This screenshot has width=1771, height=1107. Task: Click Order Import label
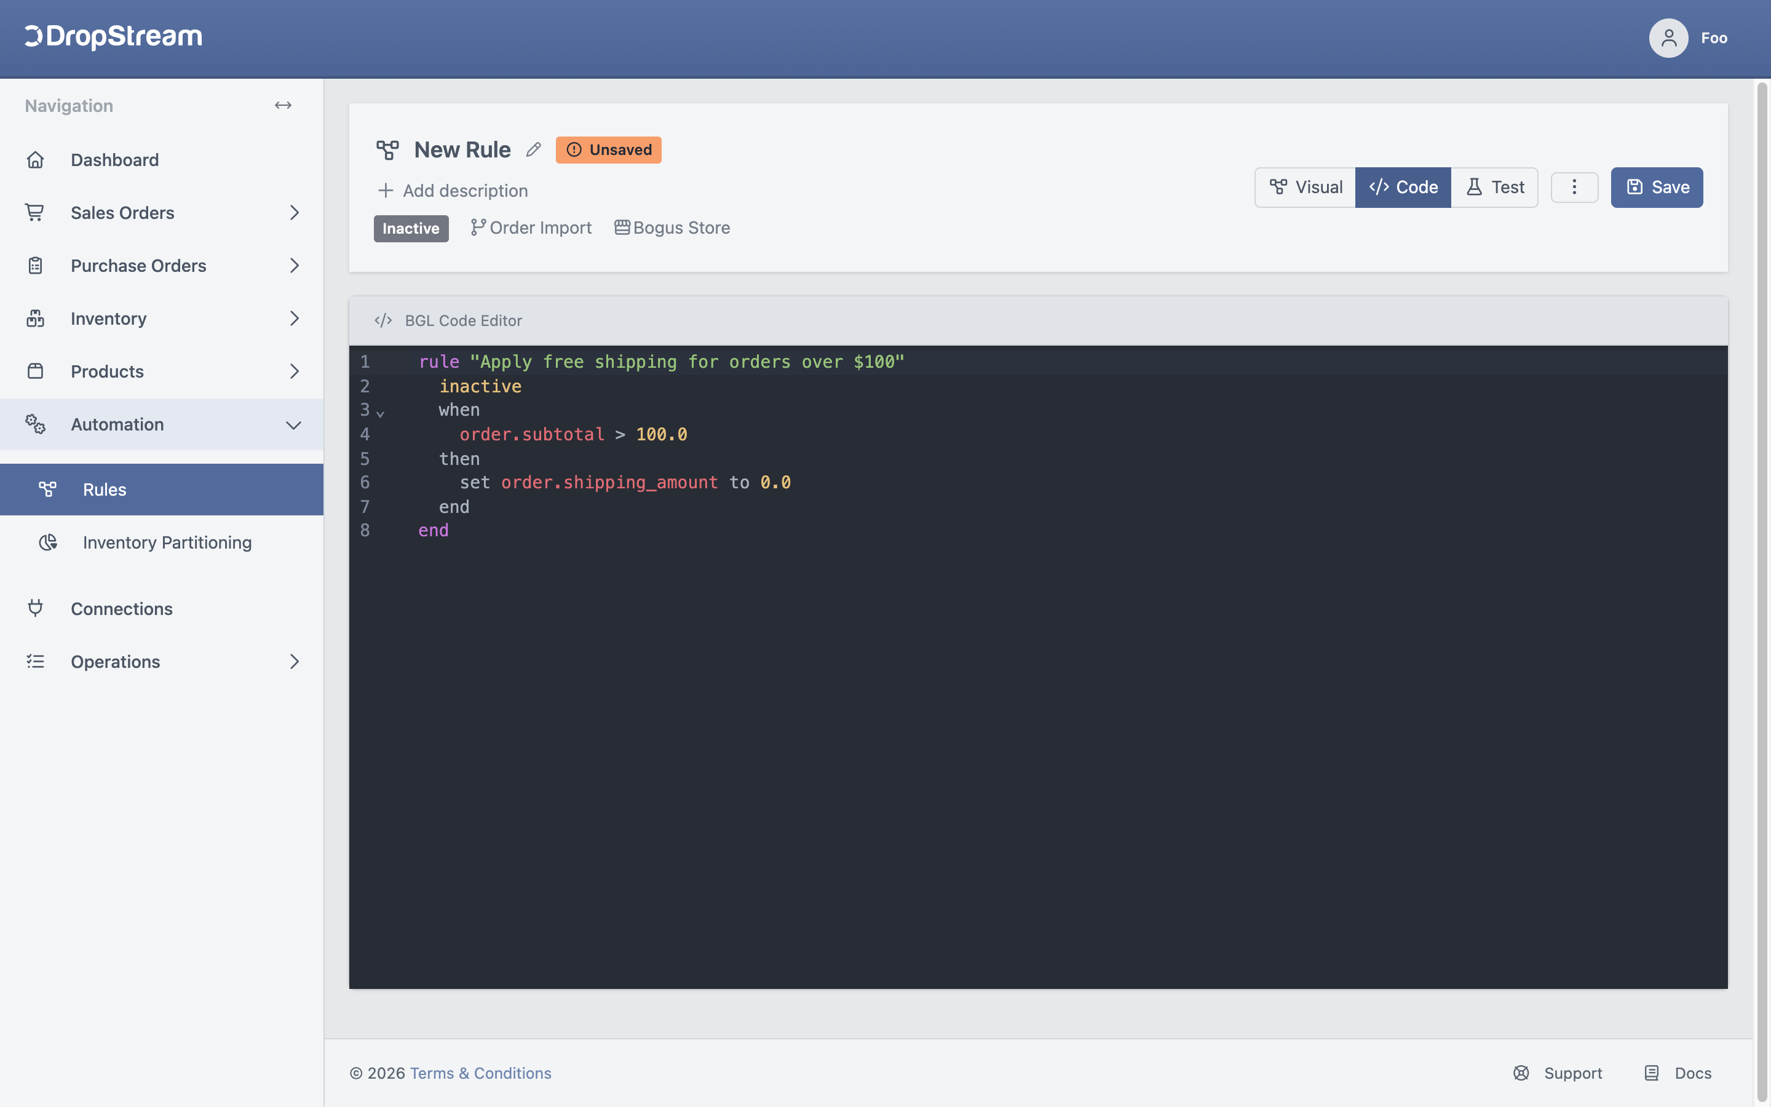click(x=541, y=228)
